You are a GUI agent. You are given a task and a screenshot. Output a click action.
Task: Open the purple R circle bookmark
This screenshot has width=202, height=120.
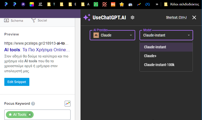[23, 4]
